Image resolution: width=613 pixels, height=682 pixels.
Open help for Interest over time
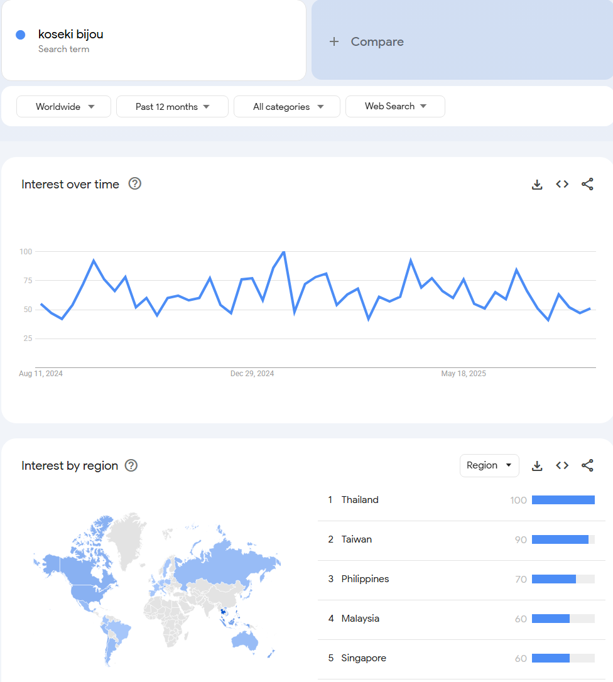coord(135,184)
